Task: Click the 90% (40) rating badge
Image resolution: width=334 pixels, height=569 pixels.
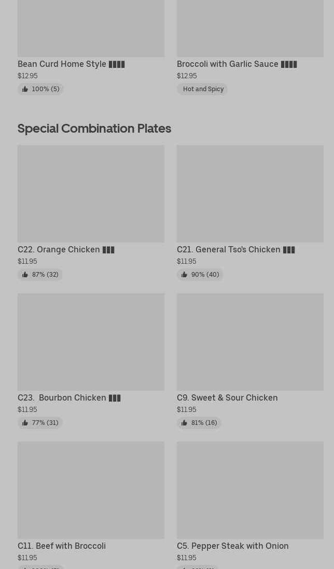Action: point(200,275)
